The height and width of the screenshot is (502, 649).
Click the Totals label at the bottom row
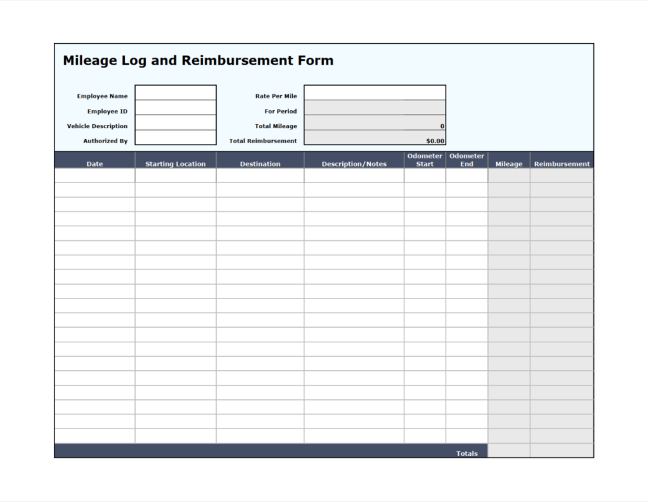coord(466,453)
